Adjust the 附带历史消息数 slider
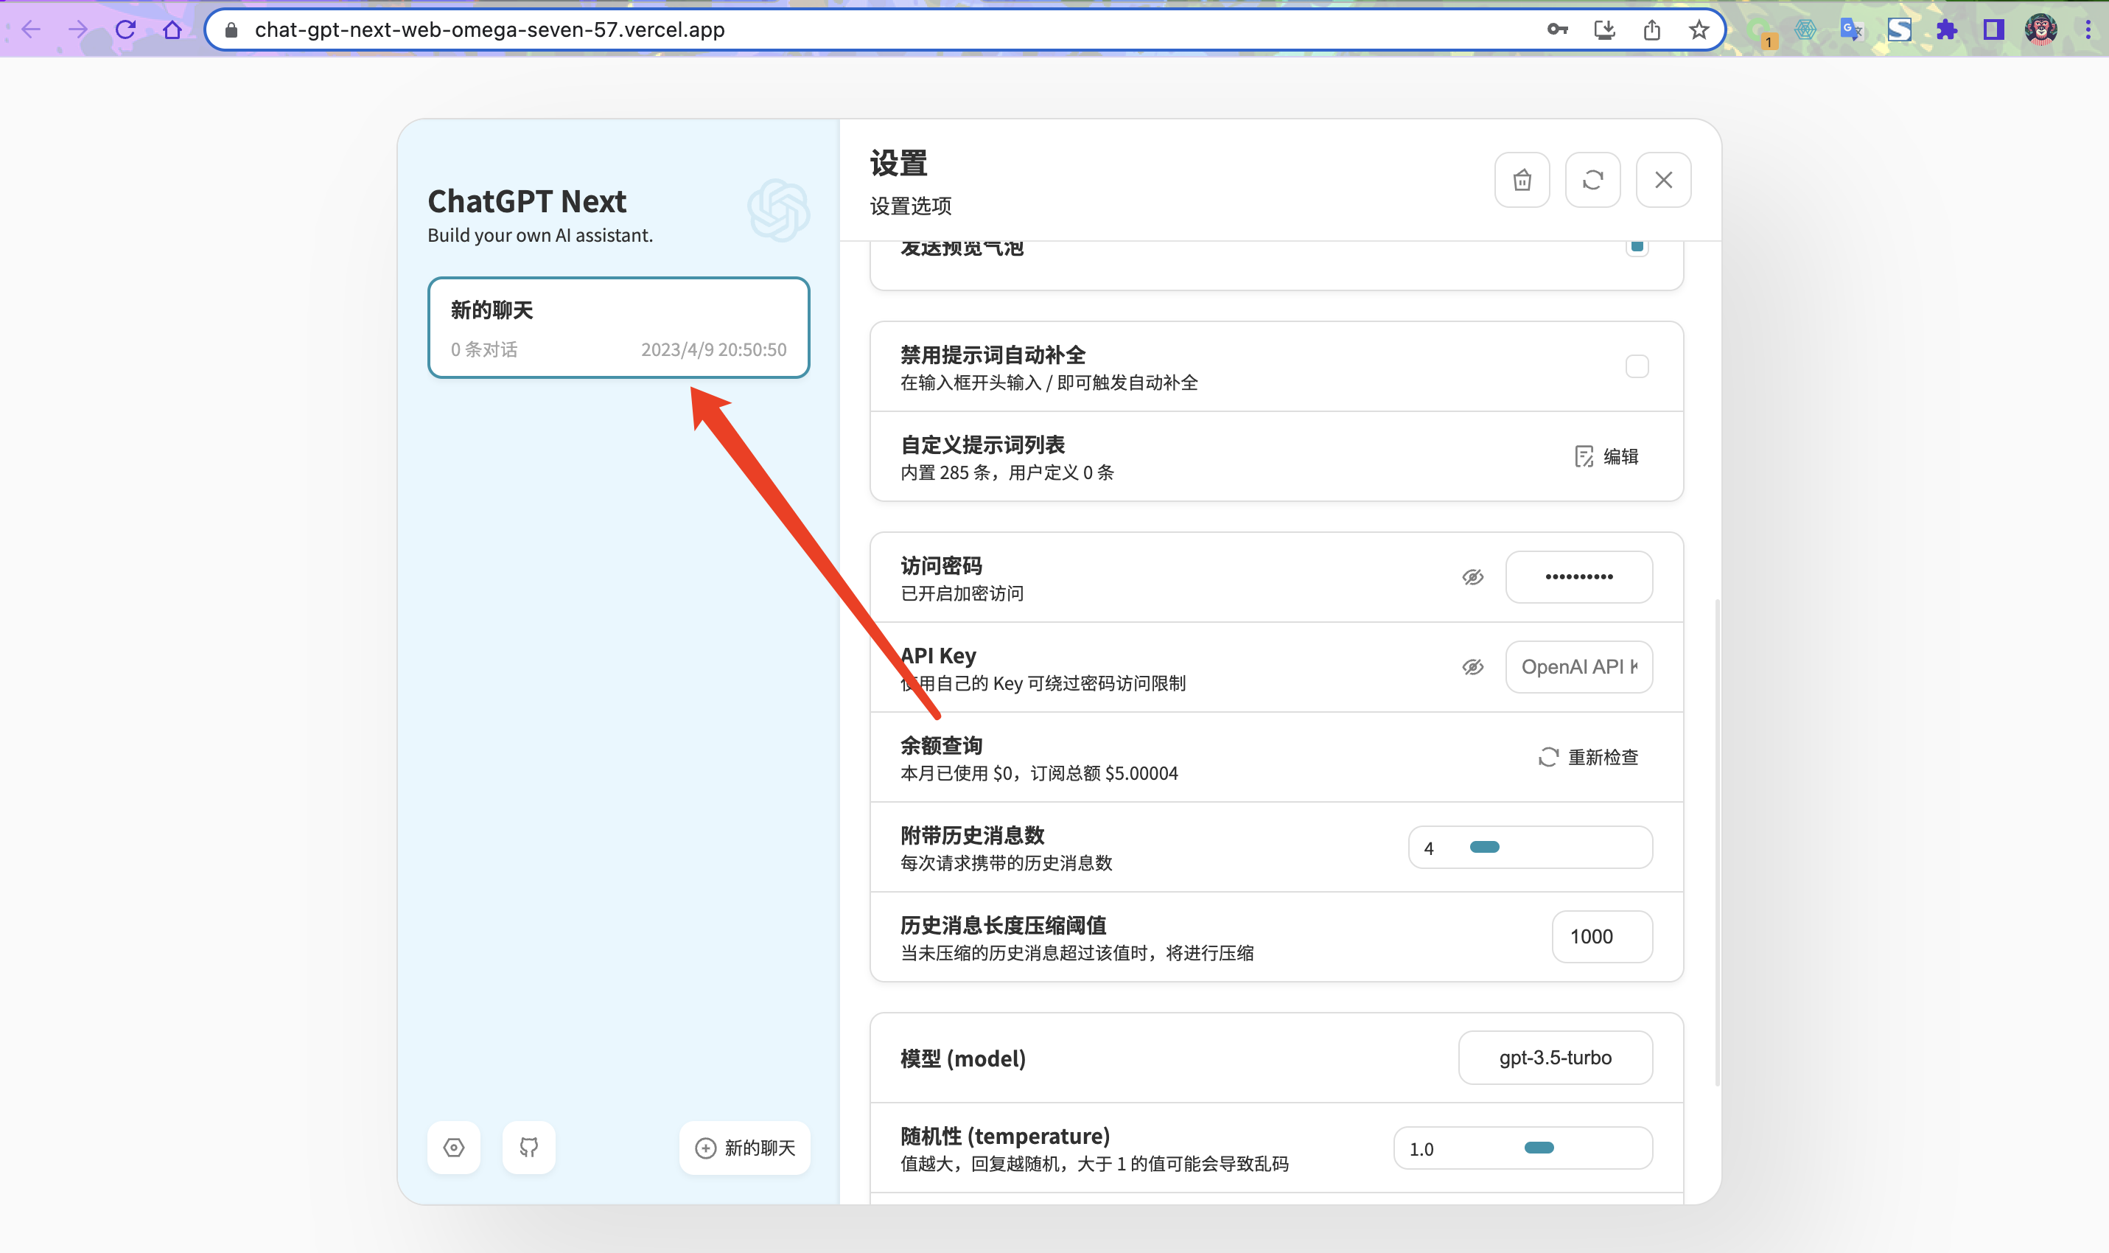This screenshot has width=2109, height=1253. tap(1485, 847)
